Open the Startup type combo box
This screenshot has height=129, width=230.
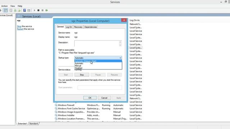[98, 58]
